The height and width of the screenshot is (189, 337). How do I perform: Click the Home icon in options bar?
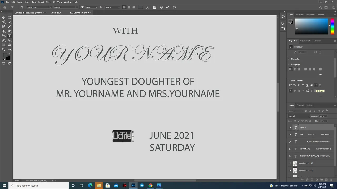[5, 7]
